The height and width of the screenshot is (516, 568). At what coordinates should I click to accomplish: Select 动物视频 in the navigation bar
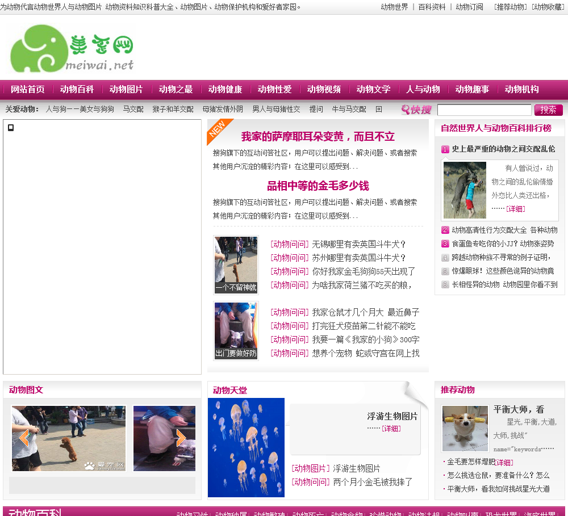324,90
